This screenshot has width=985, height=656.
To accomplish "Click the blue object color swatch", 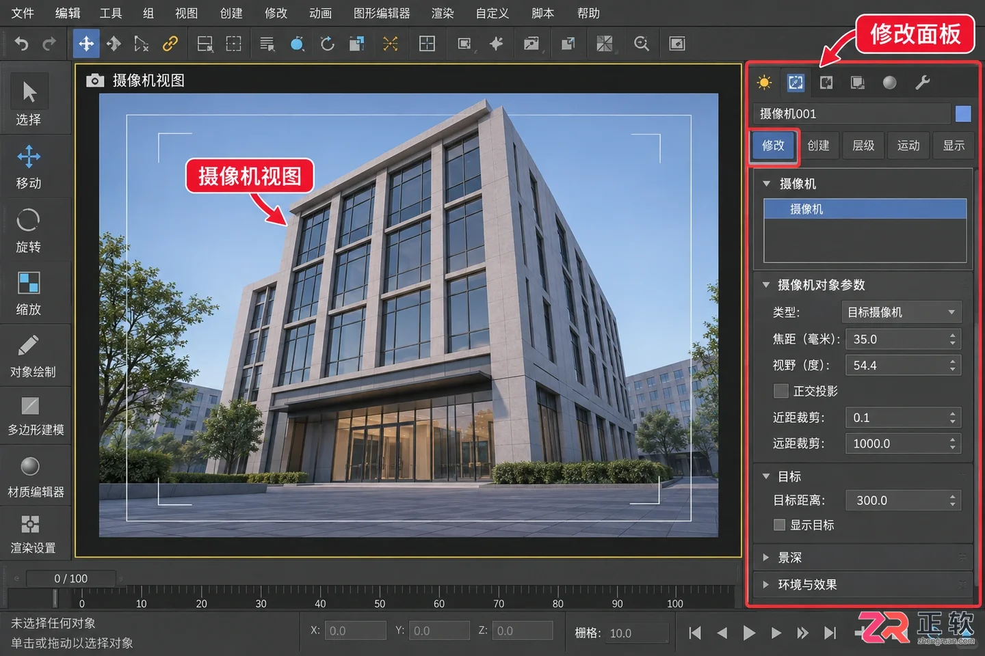I will pos(963,113).
